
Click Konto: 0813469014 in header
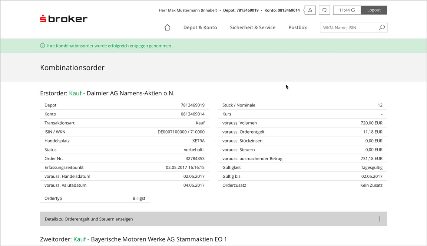coord(282,10)
